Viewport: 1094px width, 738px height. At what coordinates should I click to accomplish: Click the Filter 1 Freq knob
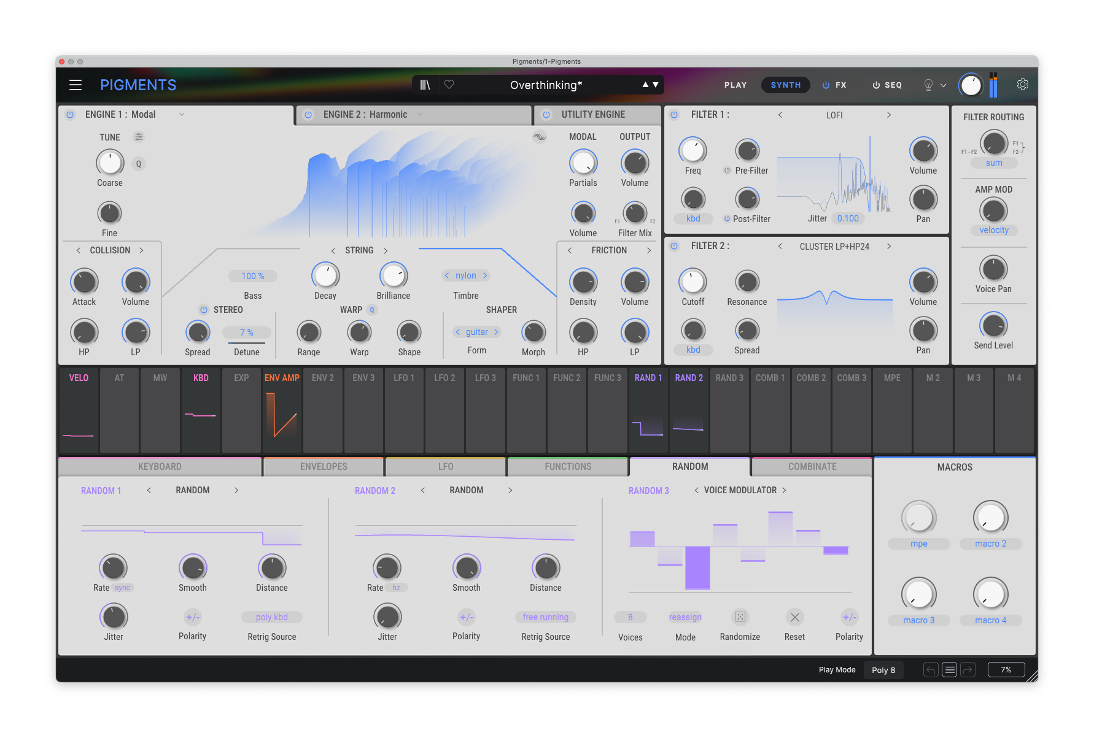point(692,150)
